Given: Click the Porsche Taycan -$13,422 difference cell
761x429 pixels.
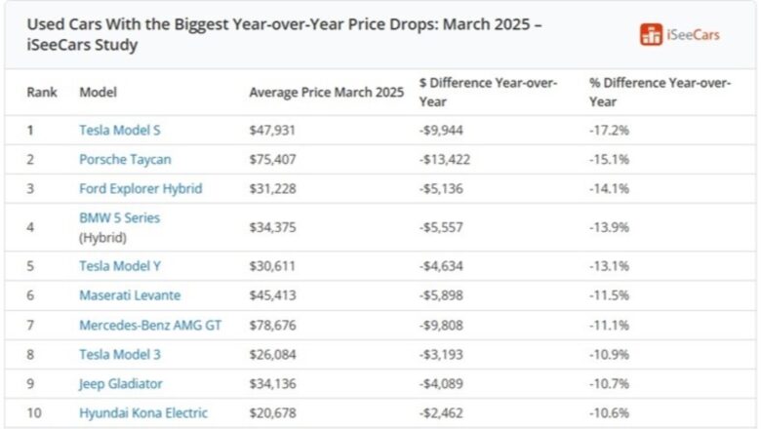Looking at the screenshot, I should (x=444, y=159).
